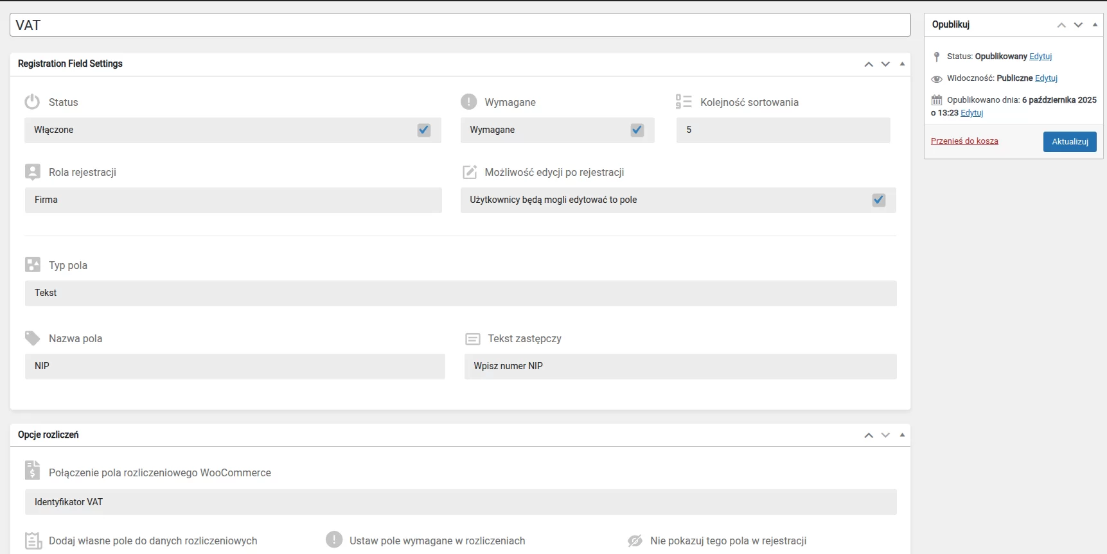
Task: Click the tag icon next to Nazwa pola
Action: 32,338
